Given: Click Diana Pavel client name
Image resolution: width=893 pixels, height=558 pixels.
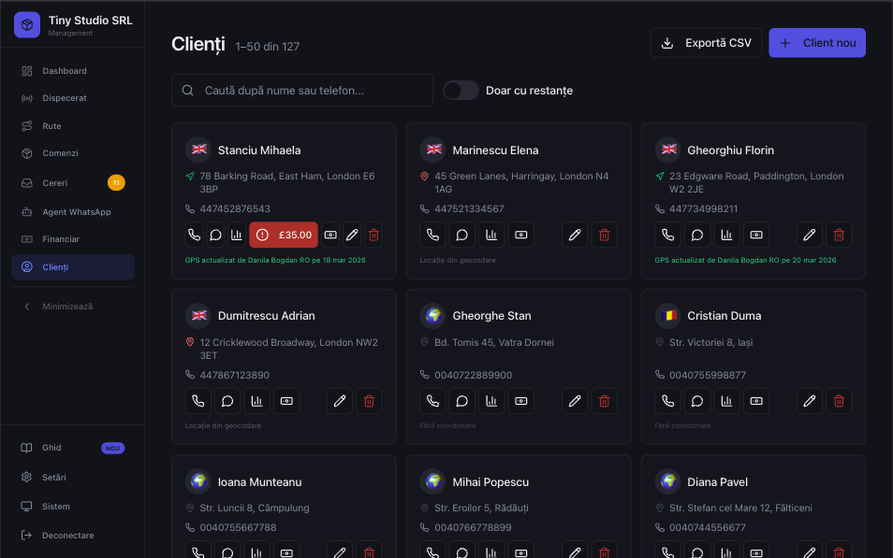Looking at the screenshot, I should 718,481.
